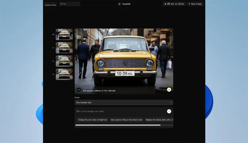
Task: Choose suggestion 'Change the car's color to bright red'
Action: point(92,120)
